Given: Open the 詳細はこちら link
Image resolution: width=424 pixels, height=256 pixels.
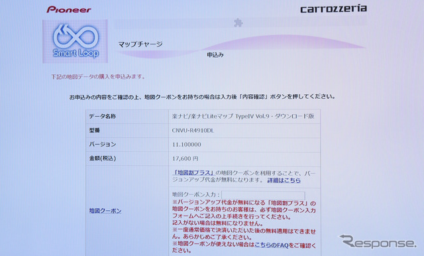Looking at the screenshot, I should (284, 180).
